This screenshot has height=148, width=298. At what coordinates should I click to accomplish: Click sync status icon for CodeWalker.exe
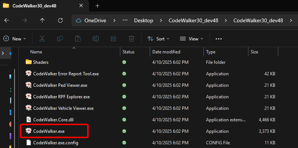tap(124, 131)
